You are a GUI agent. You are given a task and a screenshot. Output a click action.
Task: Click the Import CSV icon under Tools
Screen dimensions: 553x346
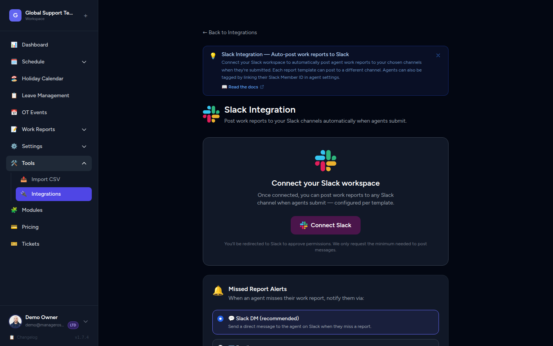[23, 179]
